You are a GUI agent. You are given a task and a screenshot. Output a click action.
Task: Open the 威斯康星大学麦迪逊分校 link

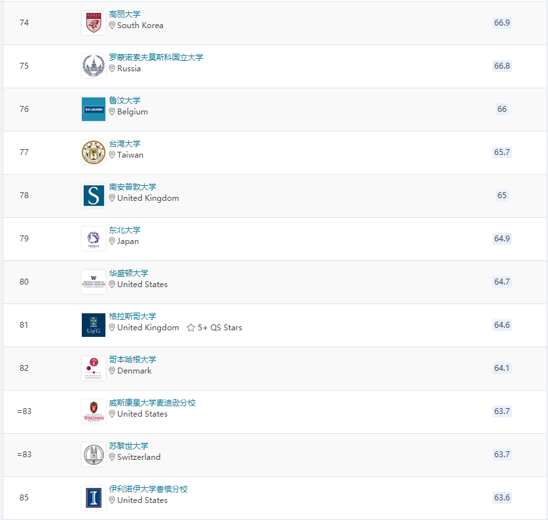coord(152,403)
